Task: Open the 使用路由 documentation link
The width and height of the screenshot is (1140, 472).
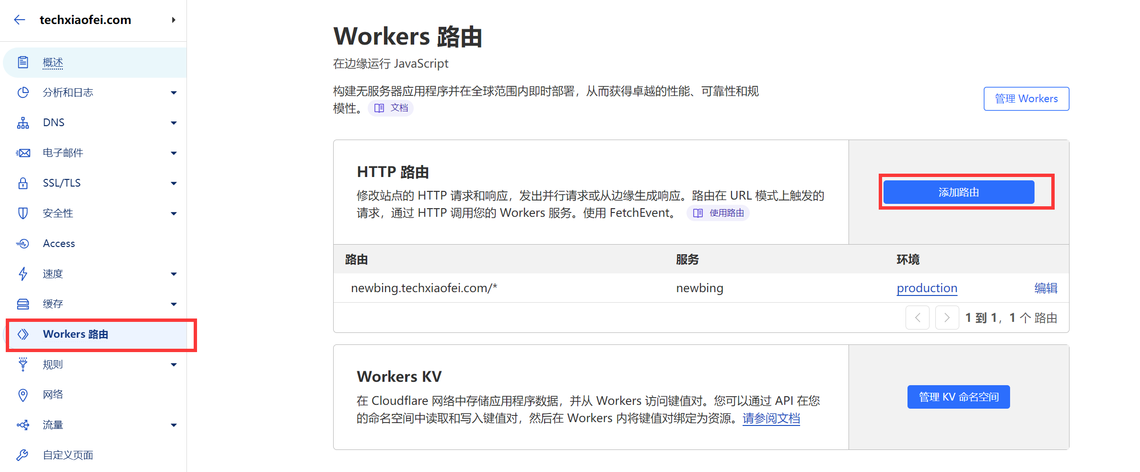Action: tap(718, 213)
